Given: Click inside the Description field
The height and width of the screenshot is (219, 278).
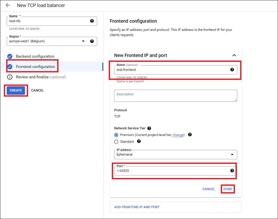Looking at the screenshot, I should [x=175, y=96].
